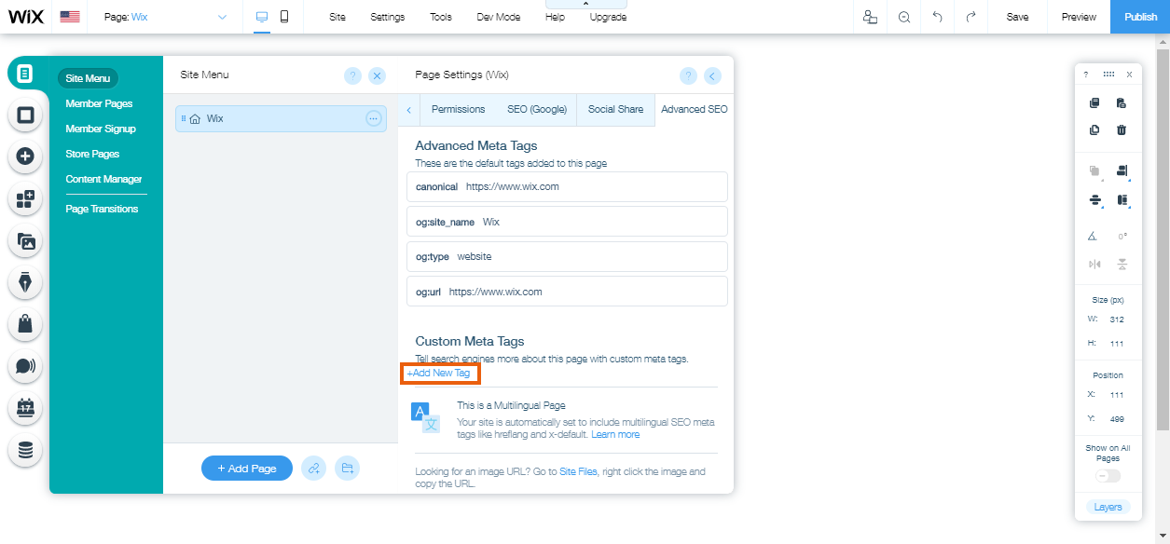Open the Wix page options ellipsis
Screen dimensions: 1170x544
(x=374, y=118)
